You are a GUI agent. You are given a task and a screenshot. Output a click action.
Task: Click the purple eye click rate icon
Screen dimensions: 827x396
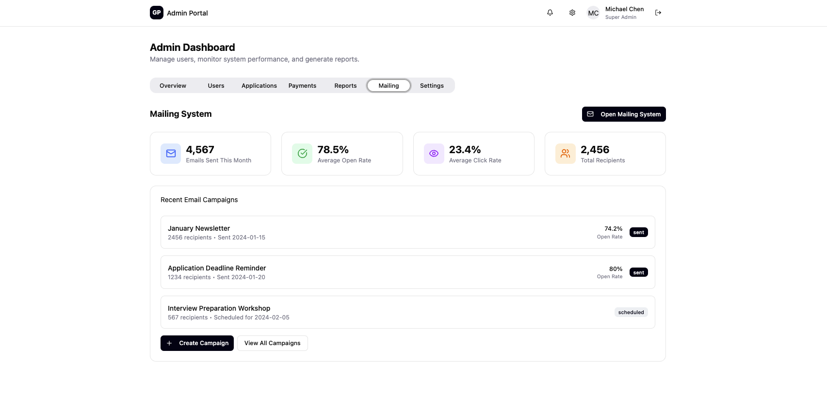tap(434, 154)
